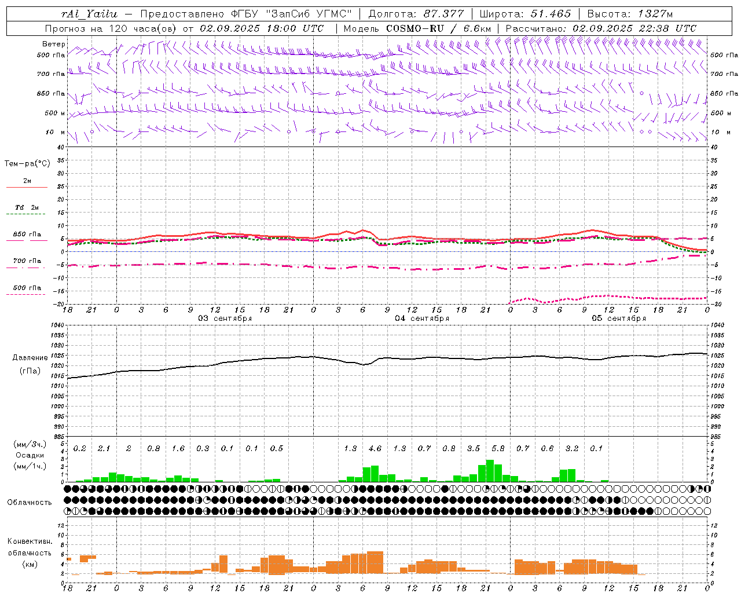Viewport: 741px width, 593px height.
Task: Click the station name rAl_Yailu in header
Action: tap(89, 14)
